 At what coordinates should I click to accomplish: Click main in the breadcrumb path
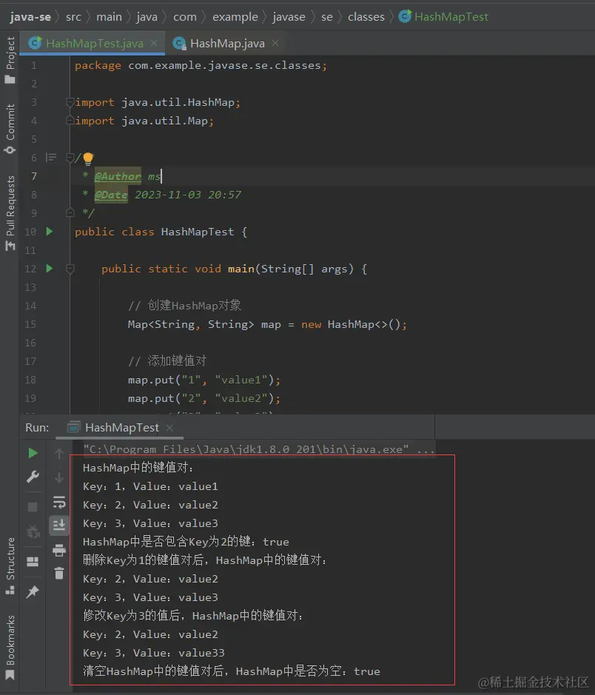click(109, 17)
